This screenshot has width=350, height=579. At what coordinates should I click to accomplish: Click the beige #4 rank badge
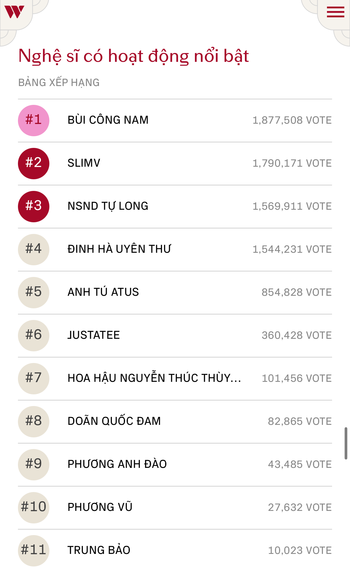click(34, 249)
